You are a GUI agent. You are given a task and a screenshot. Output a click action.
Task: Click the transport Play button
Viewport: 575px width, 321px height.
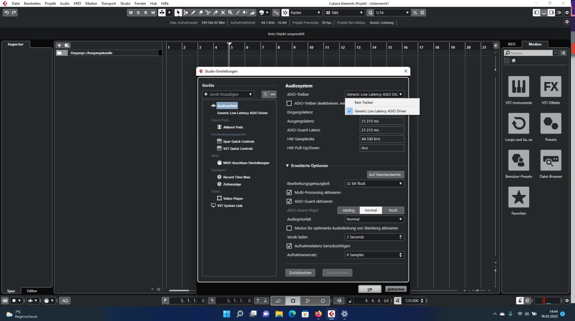coord(308,301)
